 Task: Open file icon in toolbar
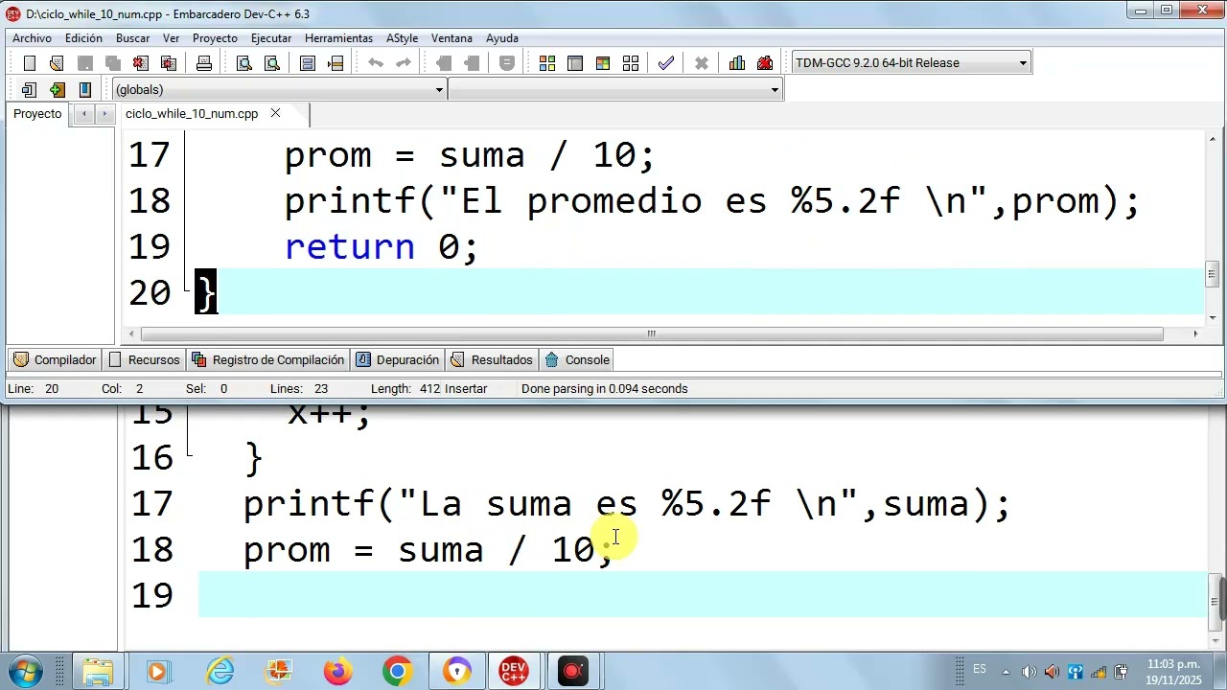coord(57,63)
